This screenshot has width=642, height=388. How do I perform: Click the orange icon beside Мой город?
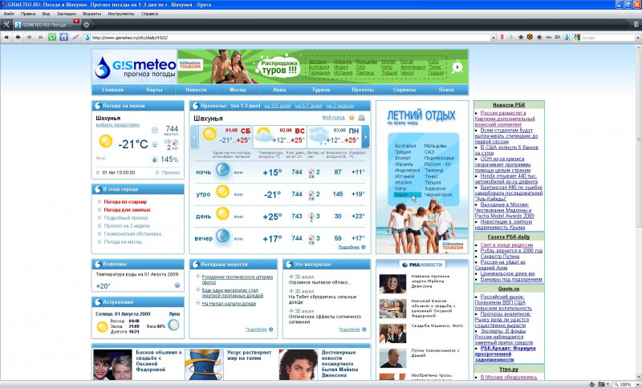351,118
